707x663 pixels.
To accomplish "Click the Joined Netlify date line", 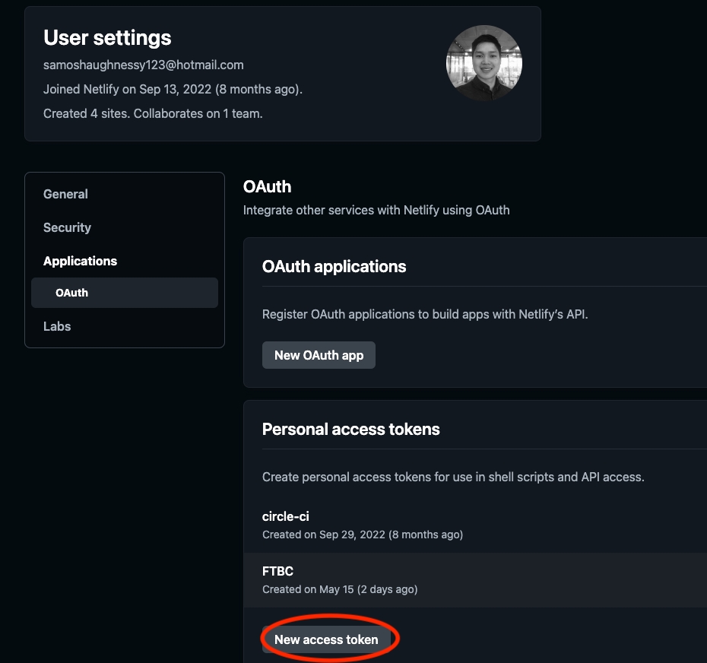I will (173, 89).
